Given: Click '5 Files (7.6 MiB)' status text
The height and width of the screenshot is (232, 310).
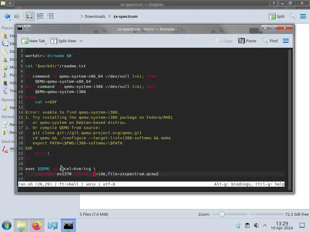Looking at the screenshot, I should point(94,214).
